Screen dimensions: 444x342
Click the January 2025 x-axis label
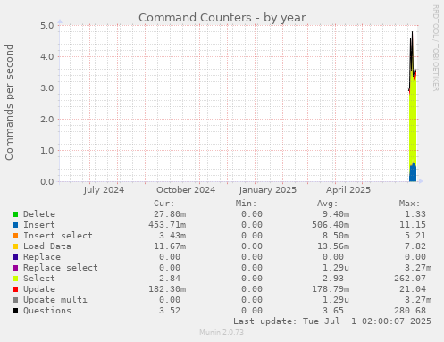[x=268, y=190]
